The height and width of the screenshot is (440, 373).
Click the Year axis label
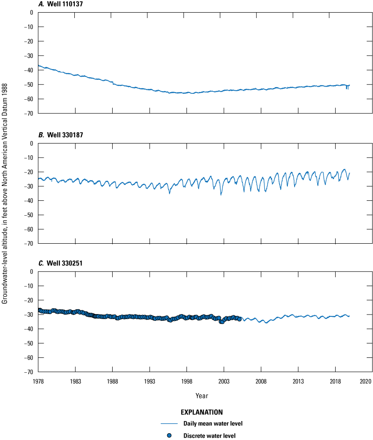click(x=202, y=394)
